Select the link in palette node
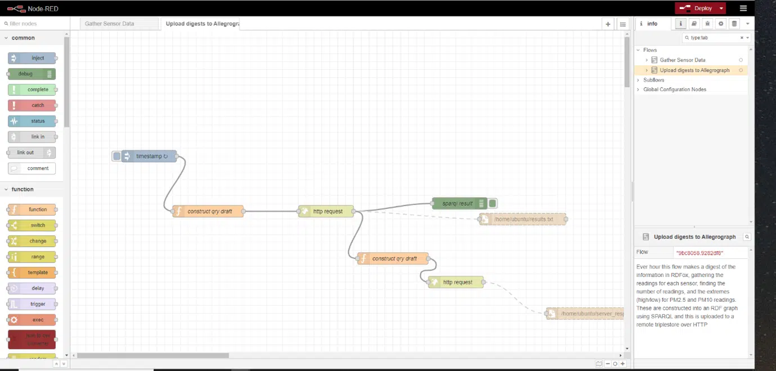 tap(32, 137)
